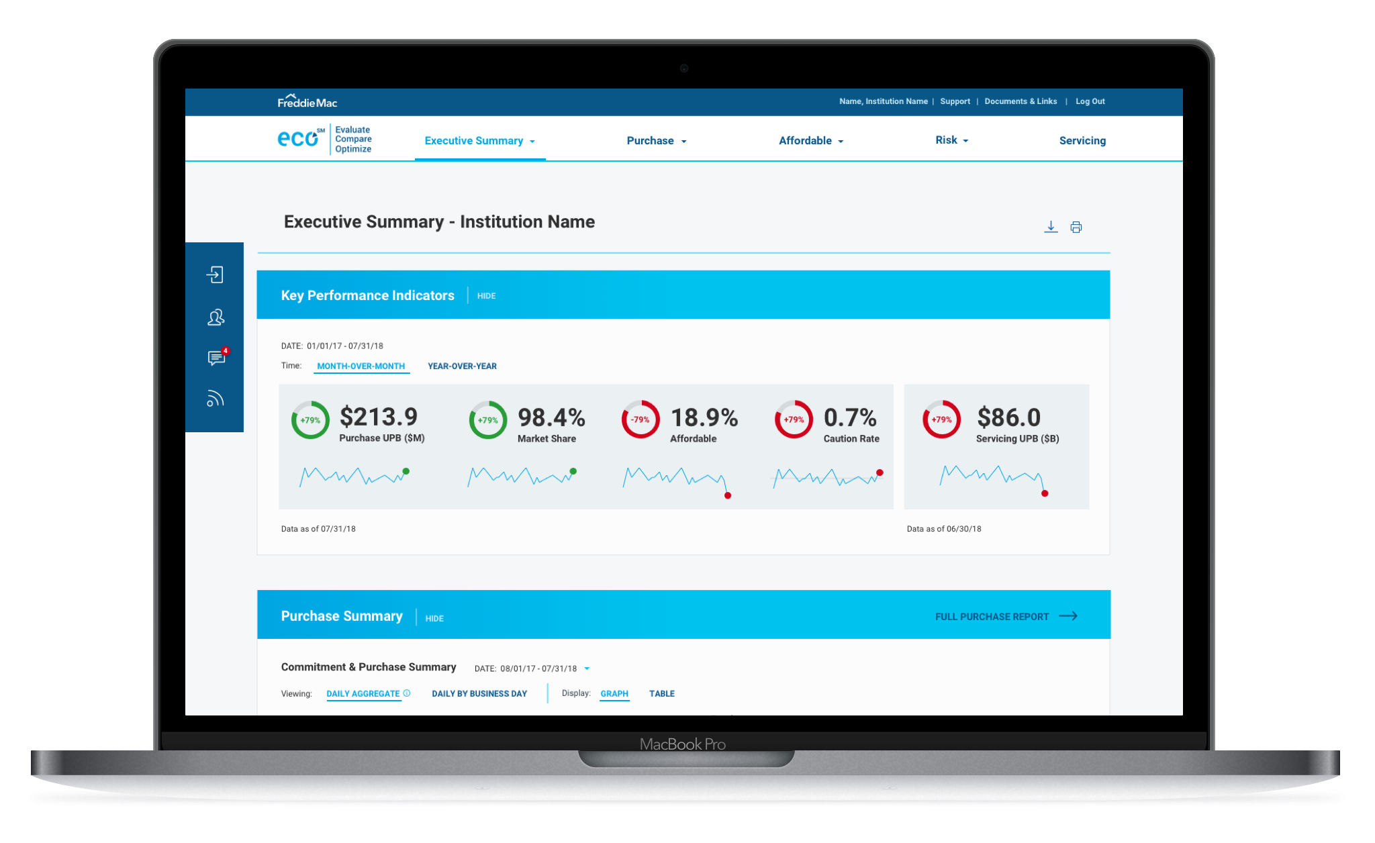Hide the Key Performance Indicators section

pyautogui.click(x=486, y=296)
